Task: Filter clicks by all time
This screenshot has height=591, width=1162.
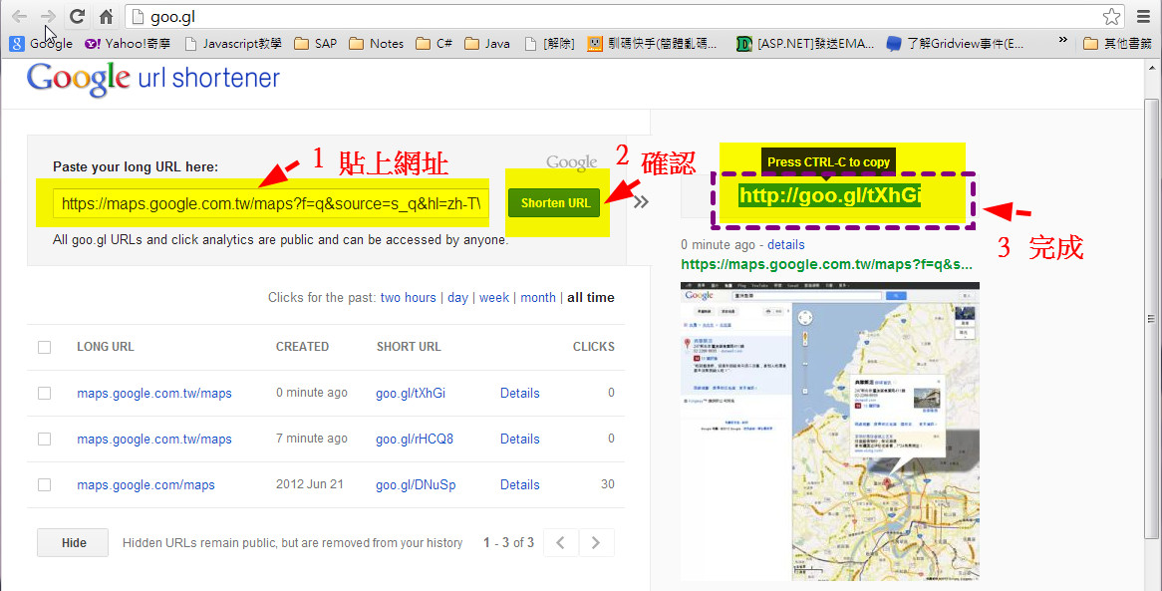Action: click(591, 297)
